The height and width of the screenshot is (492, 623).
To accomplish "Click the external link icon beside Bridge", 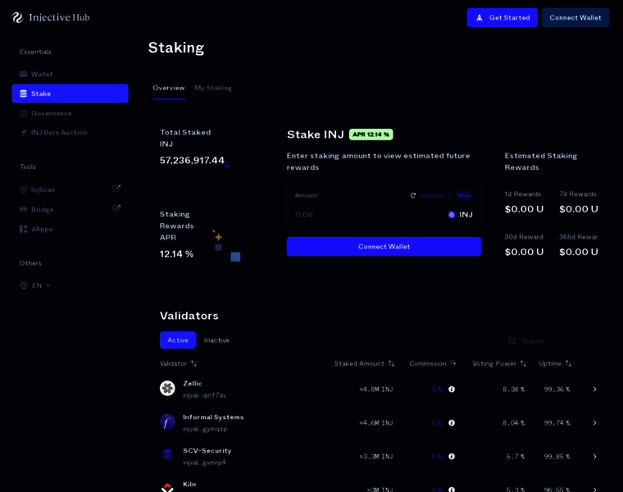I will pyautogui.click(x=116, y=208).
